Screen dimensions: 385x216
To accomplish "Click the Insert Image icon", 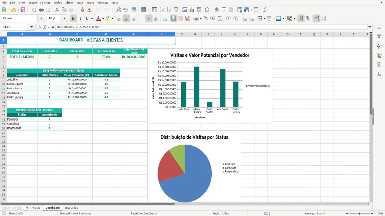I will coord(185,10).
